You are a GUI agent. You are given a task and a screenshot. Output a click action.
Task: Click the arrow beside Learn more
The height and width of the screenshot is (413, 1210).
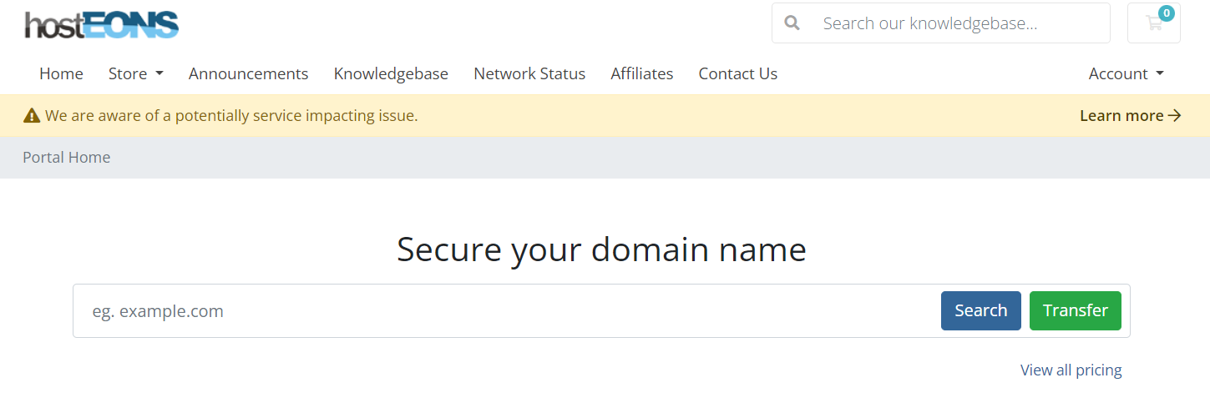click(x=1175, y=116)
